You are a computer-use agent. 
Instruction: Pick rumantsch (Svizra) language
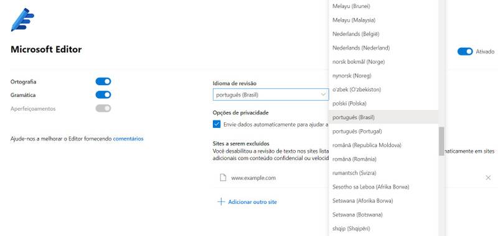383,173
